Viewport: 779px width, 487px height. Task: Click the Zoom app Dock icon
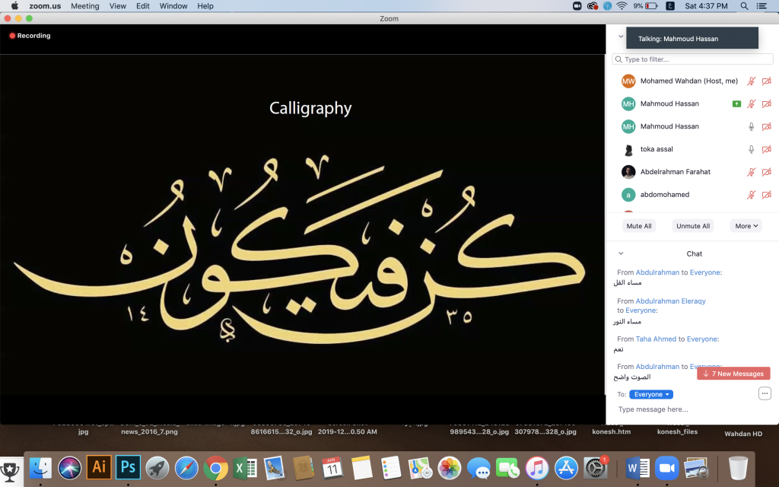point(666,468)
